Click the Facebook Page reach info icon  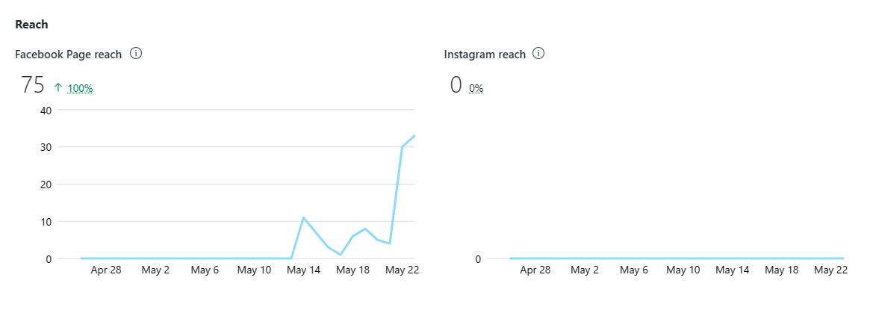136,54
